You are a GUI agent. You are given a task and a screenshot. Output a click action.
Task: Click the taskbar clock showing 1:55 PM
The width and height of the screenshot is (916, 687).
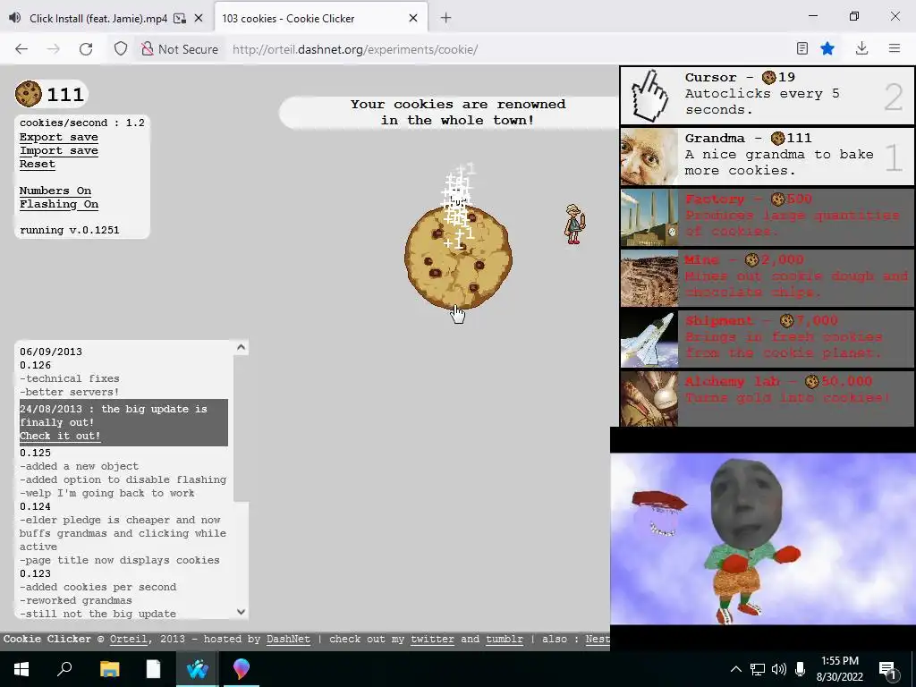839,669
